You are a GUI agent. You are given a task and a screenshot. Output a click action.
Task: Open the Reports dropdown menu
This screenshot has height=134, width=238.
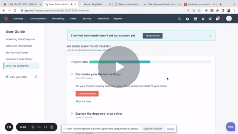(119, 19)
